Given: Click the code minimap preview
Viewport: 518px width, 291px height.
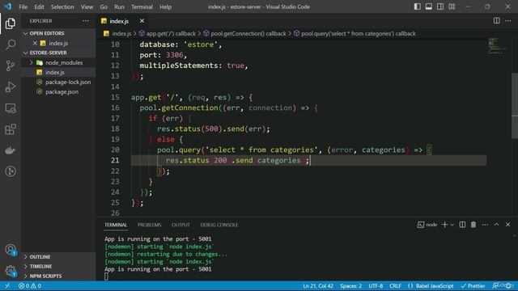Looking at the screenshot, I should 498,46.
